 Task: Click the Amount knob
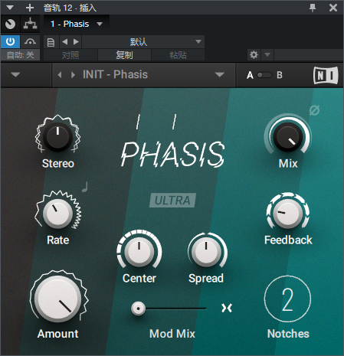pos(58,299)
